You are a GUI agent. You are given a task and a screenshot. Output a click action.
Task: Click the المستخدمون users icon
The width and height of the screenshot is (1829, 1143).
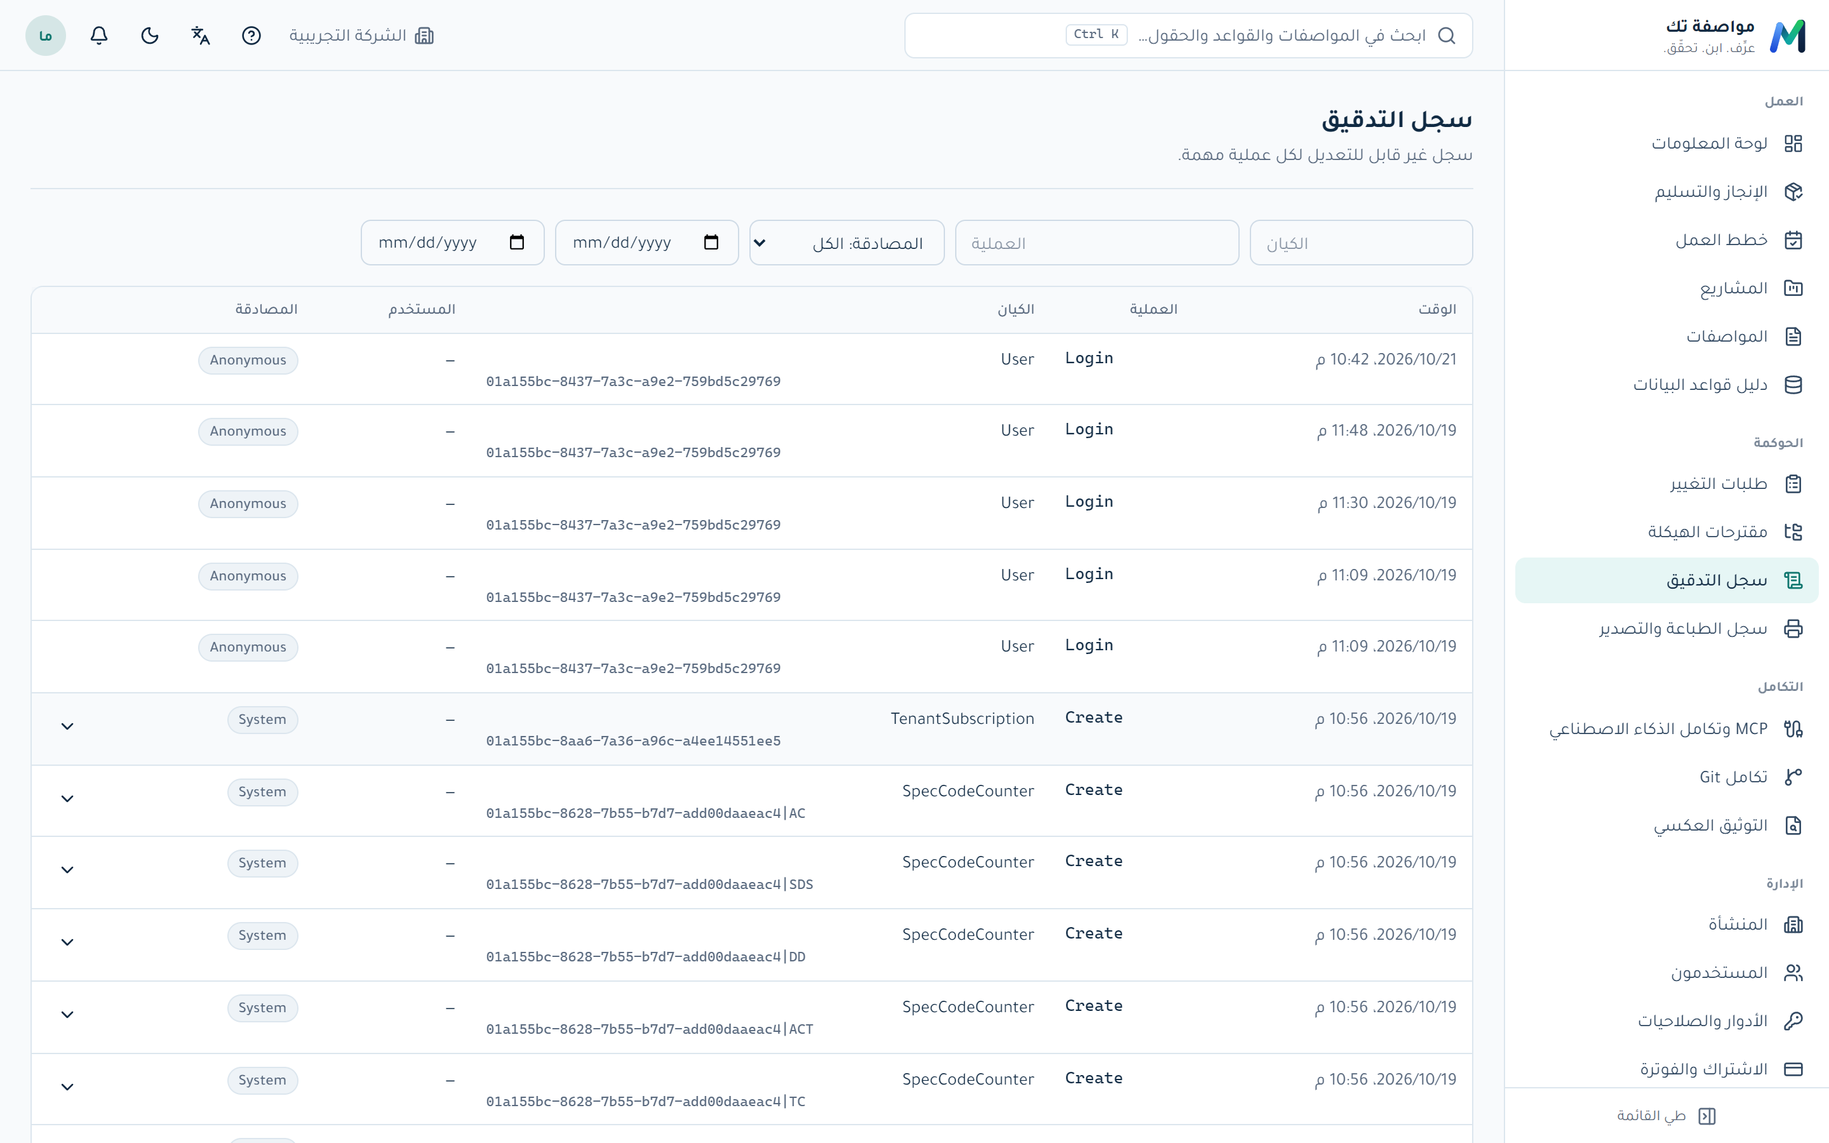click(1793, 973)
